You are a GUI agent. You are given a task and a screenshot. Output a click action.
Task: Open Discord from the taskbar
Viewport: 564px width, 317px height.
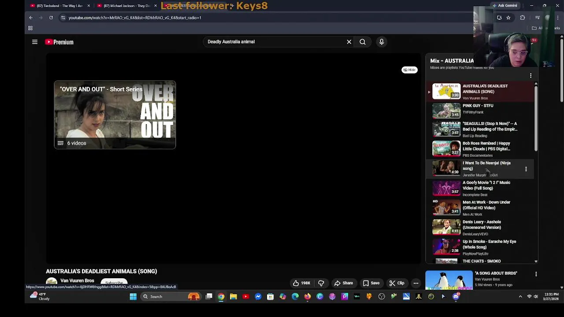coord(456,297)
